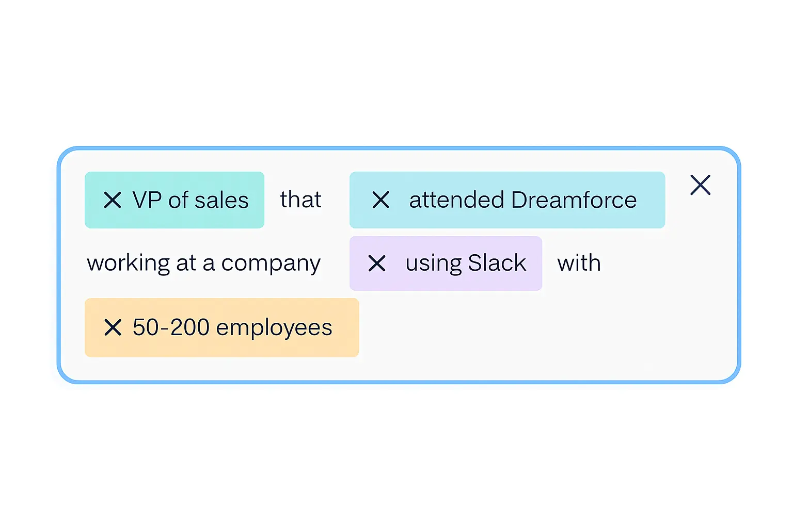Click the word "Dreamforce" in the blue chip
Viewport: 793px width, 528px height.
pyautogui.click(x=574, y=200)
